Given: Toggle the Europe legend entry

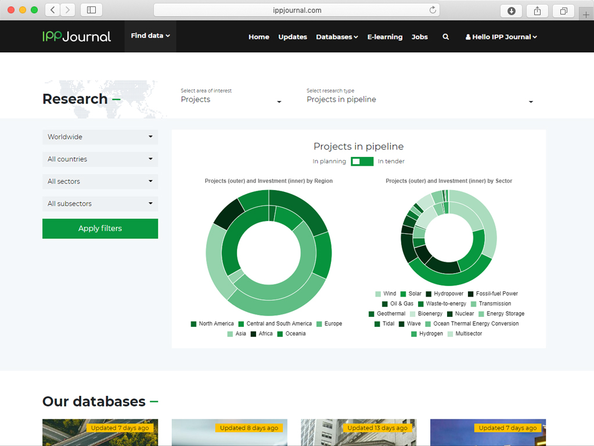Looking at the screenshot, I should (329, 323).
